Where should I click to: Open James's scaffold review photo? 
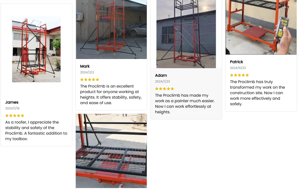[36, 49]
